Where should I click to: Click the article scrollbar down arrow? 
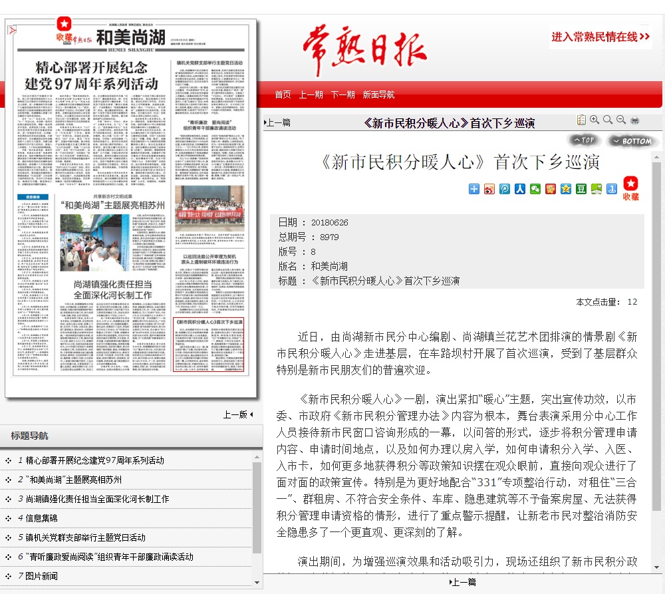tap(656, 567)
